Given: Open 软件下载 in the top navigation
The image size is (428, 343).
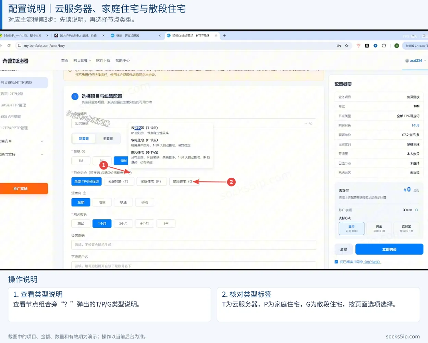Looking at the screenshot, I should (103, 60).
